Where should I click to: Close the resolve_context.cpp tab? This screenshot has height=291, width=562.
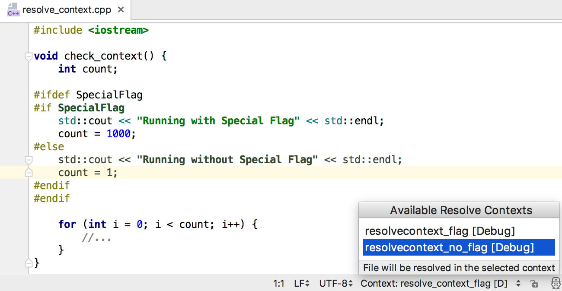[121, 9]
